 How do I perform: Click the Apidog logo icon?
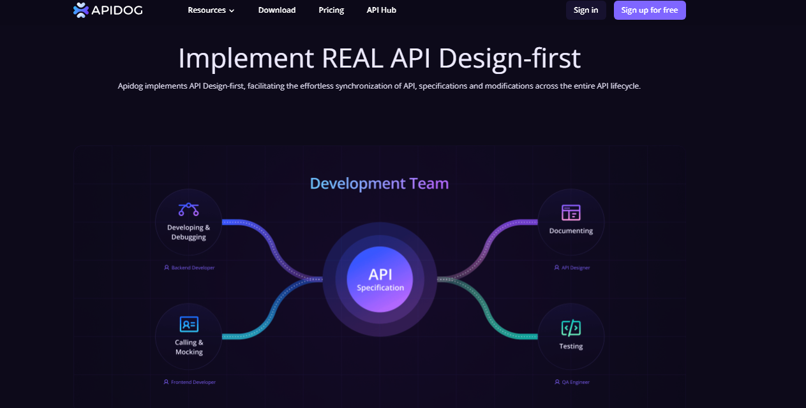pos(81,10)
